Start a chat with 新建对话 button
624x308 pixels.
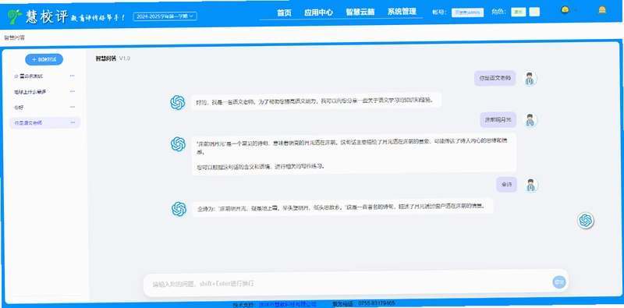coord(44,59)
